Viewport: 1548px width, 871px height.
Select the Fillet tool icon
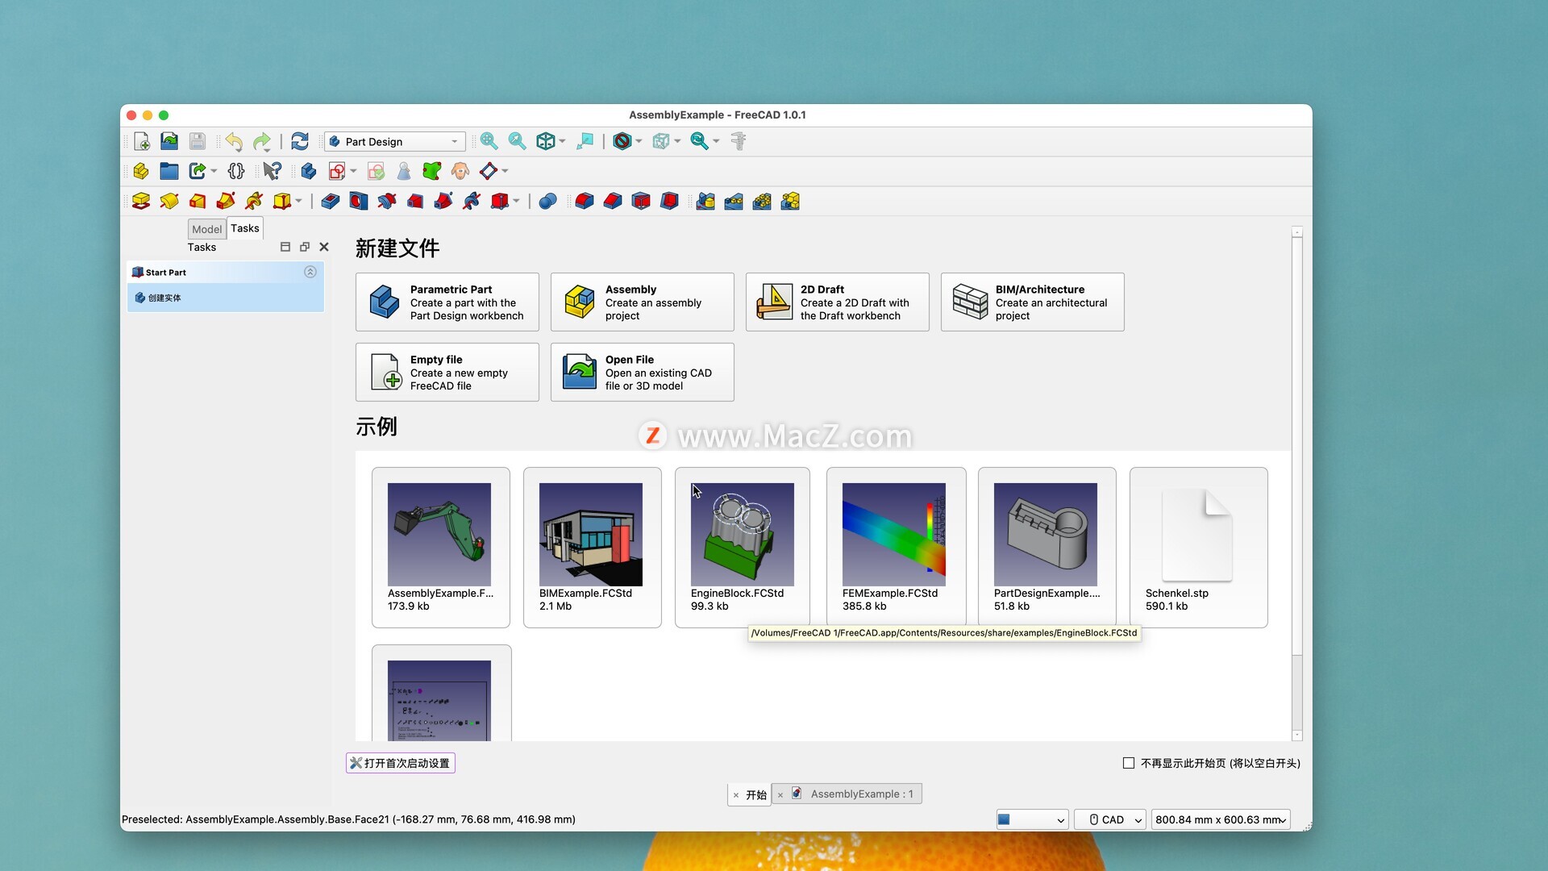point(585,202)
